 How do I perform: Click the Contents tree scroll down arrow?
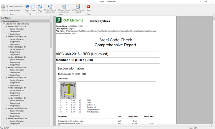click(x=51, y=125)
